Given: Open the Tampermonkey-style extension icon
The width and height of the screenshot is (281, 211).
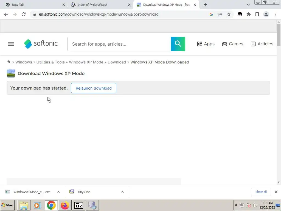Looking at the screenshot, I should point(240,14).
